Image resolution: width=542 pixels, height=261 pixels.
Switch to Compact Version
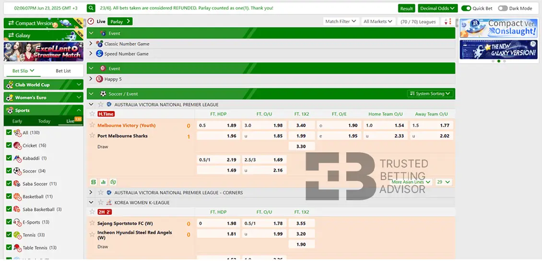[44, 23]
